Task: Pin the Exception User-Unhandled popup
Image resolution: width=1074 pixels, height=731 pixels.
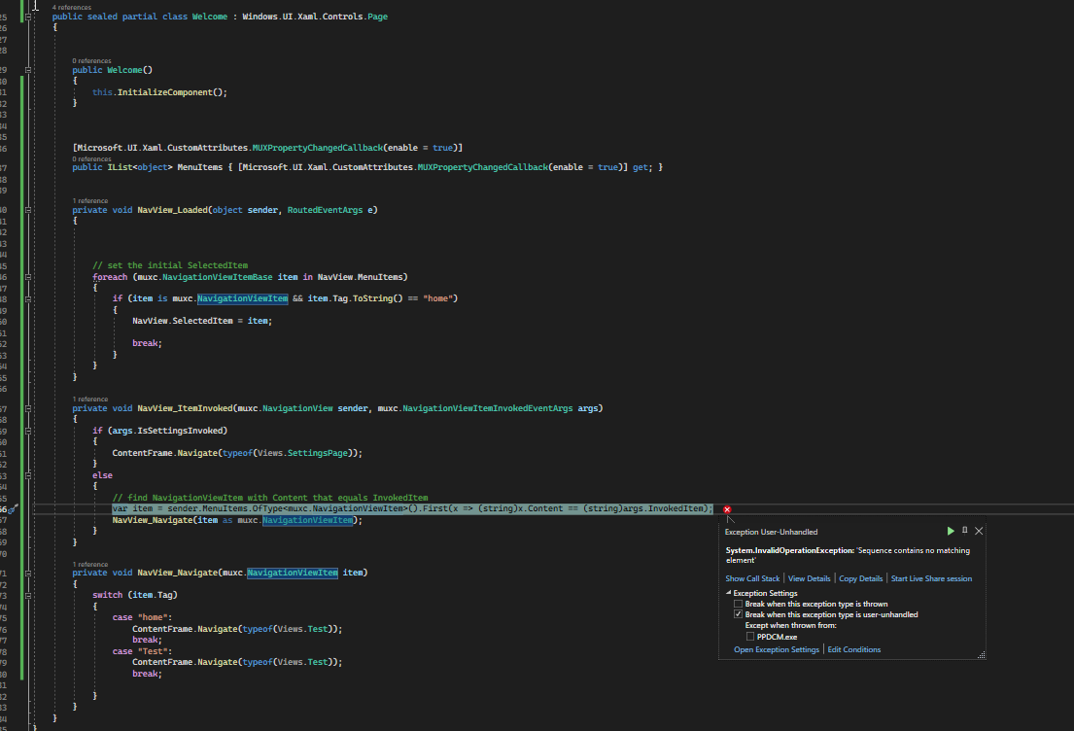Action: coord(963,531)
